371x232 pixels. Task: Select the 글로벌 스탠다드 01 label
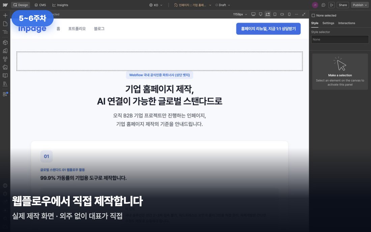coord(62,170)
